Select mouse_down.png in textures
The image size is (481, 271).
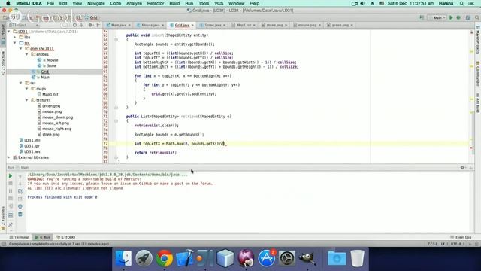click(x=55, y=117)
